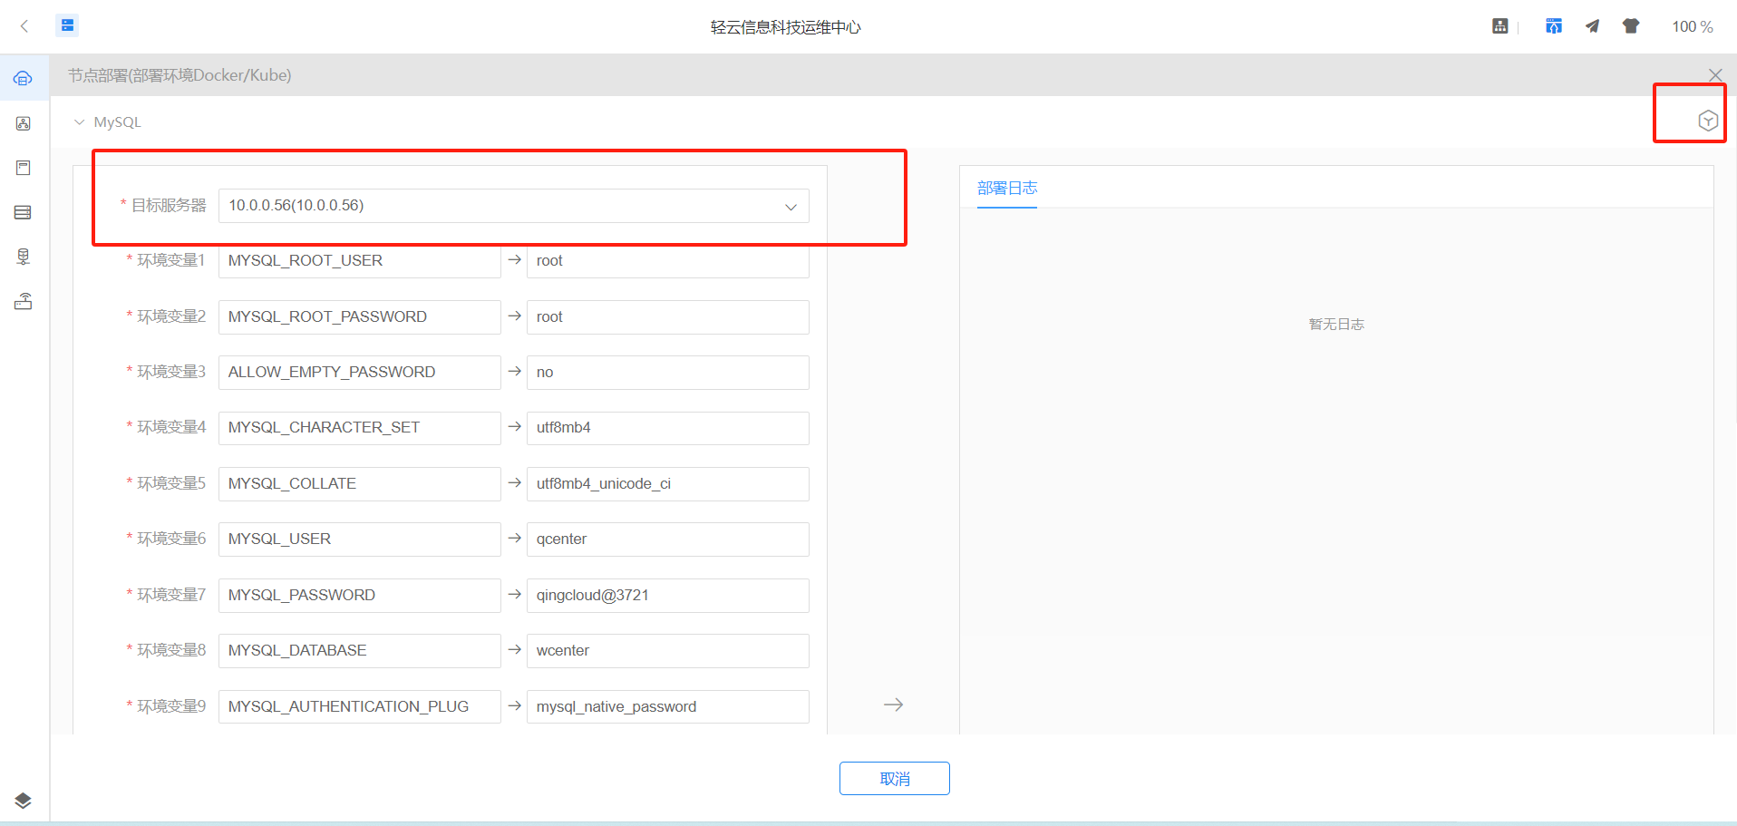Click the 环境变量1 label
1737x826 pixels.
(x=170, y=260)
